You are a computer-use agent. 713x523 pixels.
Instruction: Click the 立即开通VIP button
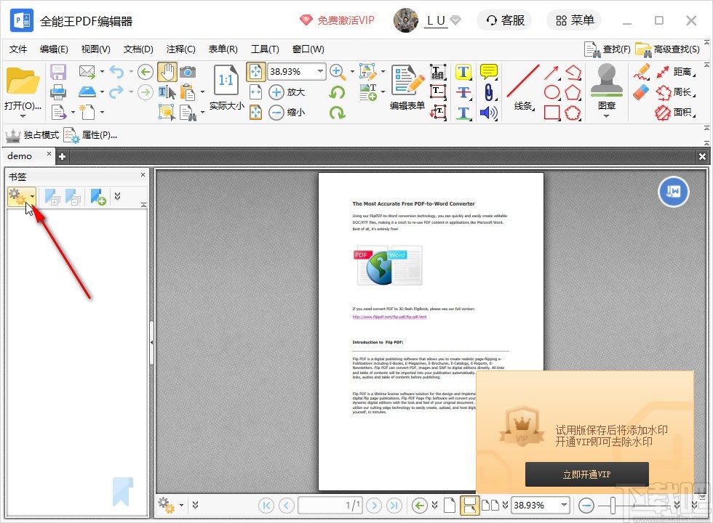click(586, 474)
